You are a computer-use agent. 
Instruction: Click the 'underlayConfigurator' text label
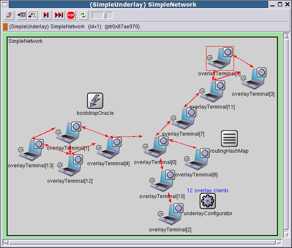(208, 213)
